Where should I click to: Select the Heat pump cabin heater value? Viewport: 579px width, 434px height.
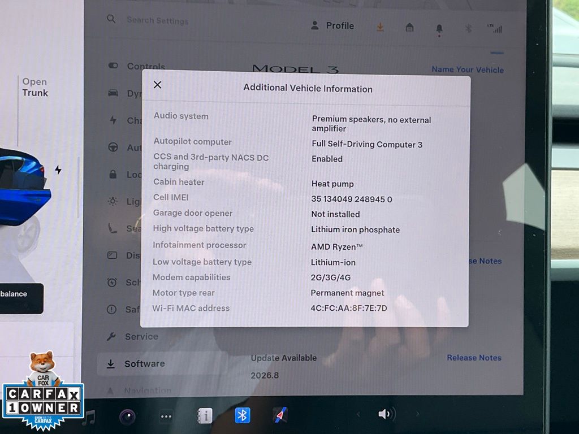coord(332,184)
